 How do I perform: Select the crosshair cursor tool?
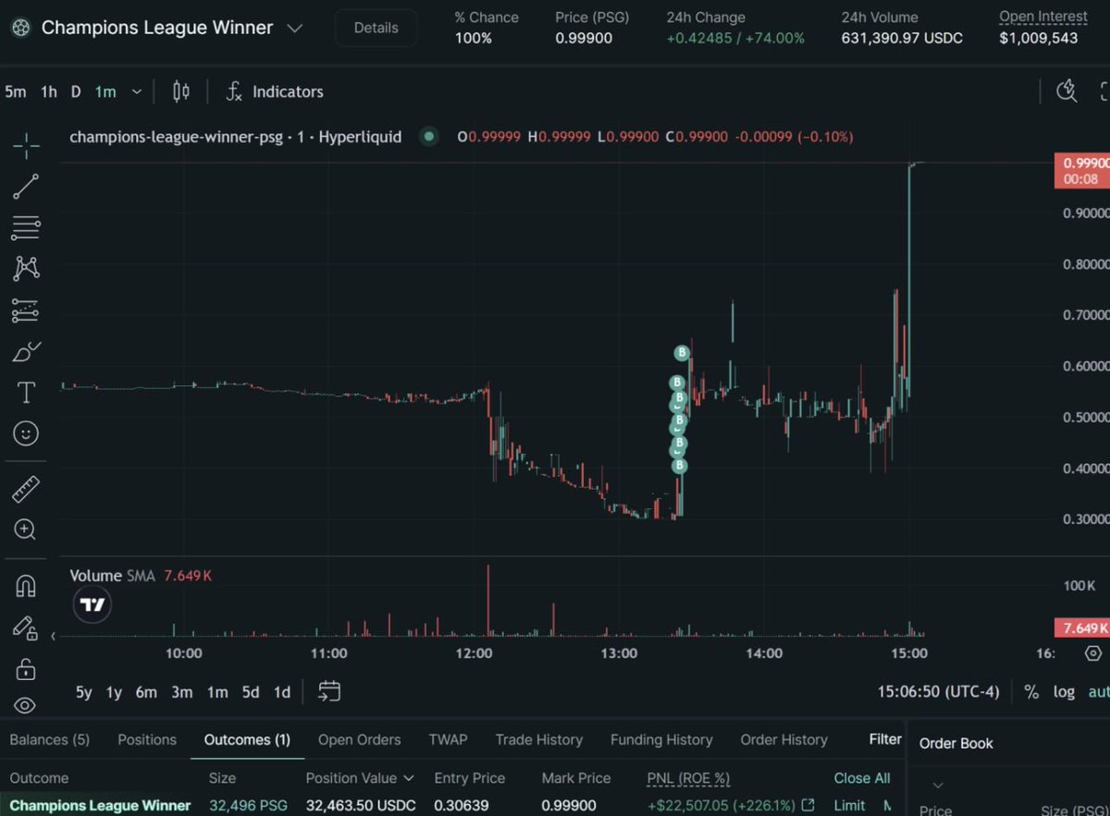pyautogui.click(x=26, y=145)
